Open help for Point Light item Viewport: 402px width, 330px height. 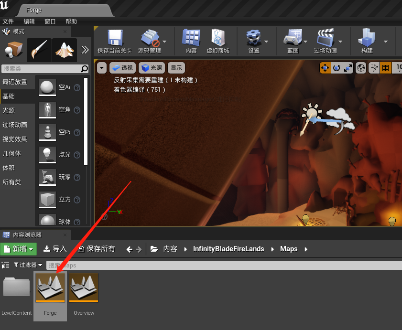[77, 155]
